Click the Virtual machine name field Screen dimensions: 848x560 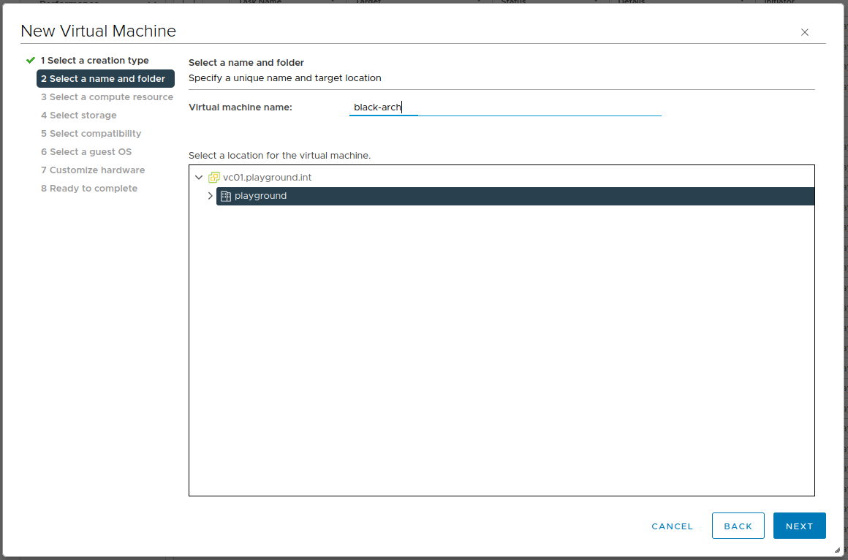click(504, 107)
